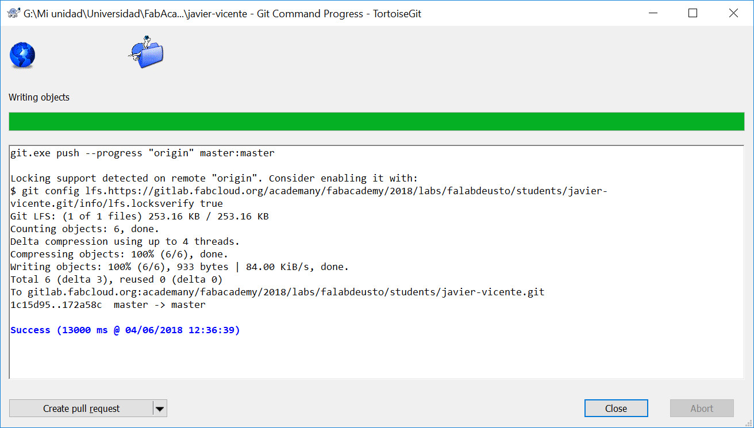The width and height of the screenshot is (754, 428).
Task: Click the tortoise folder animation icon
Action: [x=145, y=52]
